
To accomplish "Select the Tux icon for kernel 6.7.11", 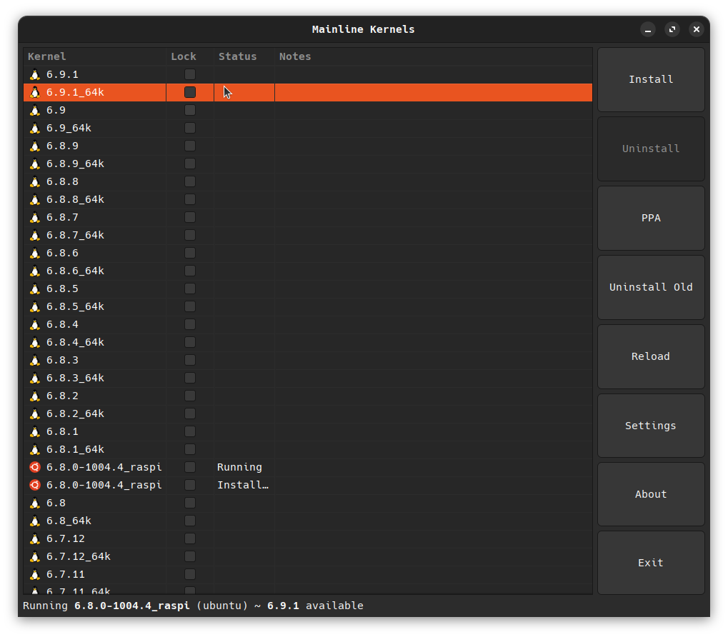I will [x=35, y=574].
